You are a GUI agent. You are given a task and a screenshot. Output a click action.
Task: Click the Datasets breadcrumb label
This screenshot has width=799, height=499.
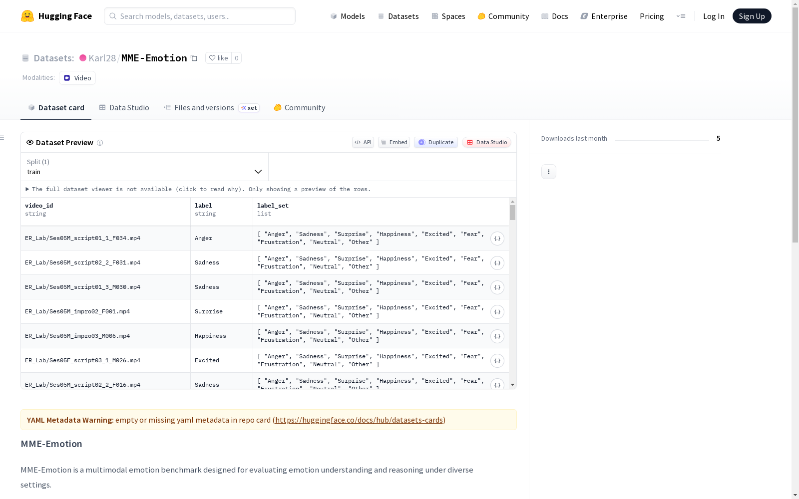click(x=53, y=58)
